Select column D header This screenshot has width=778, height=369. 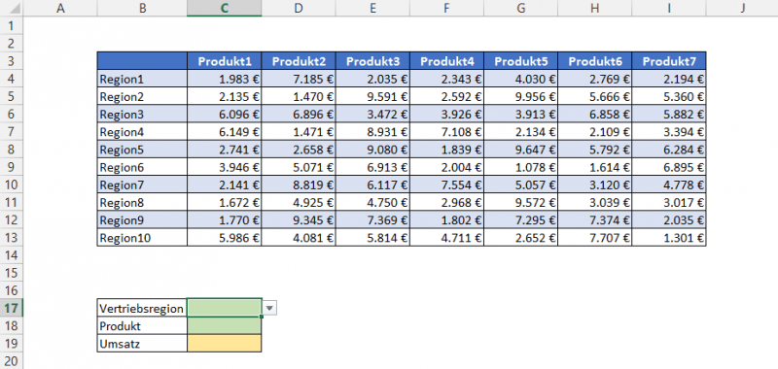pyautogui.click(x=299, y=8)
